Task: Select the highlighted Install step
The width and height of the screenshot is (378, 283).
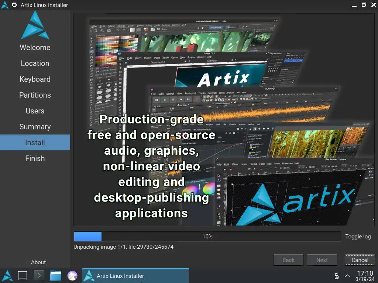Action: point(35,143)
